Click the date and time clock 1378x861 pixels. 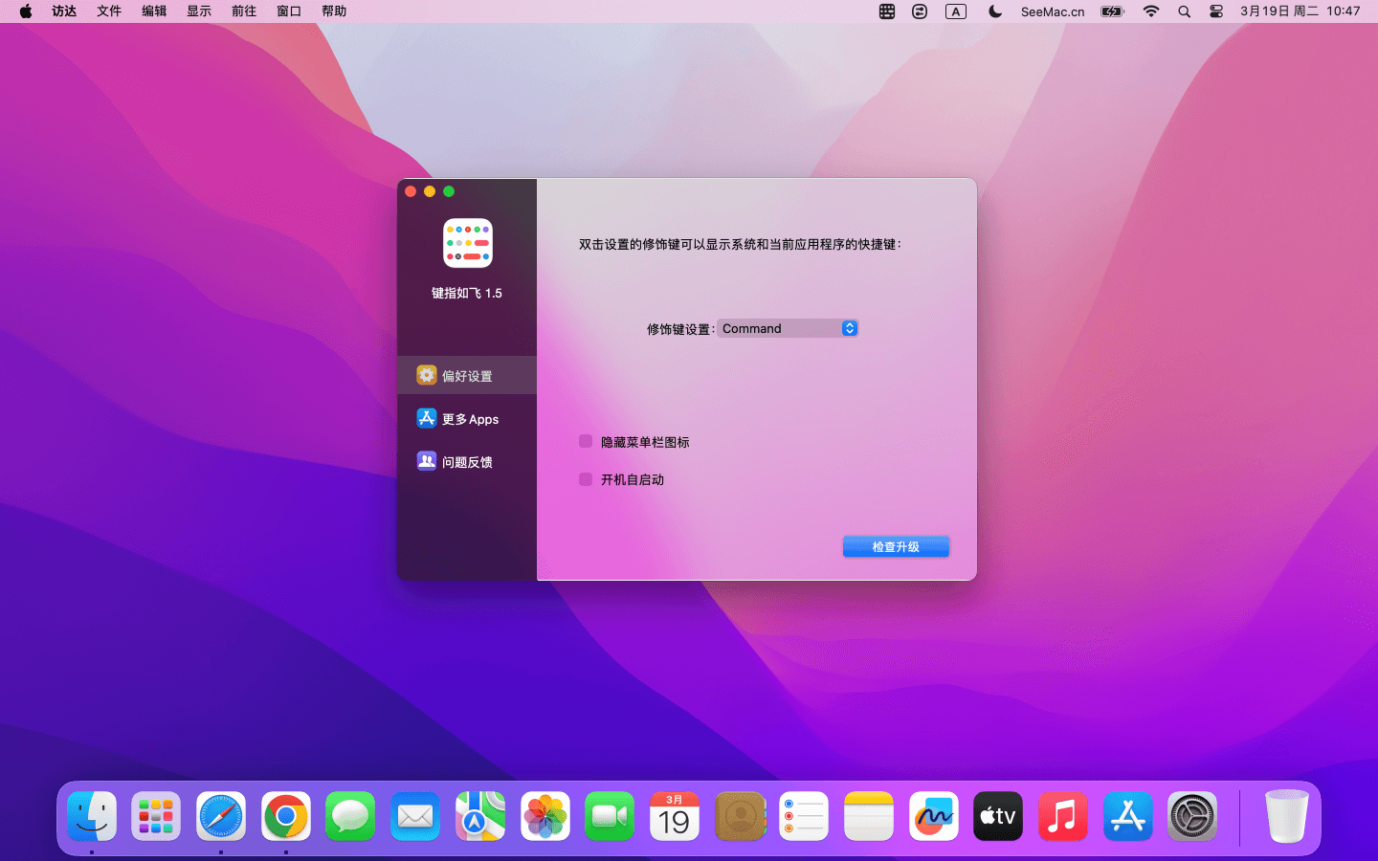tap(1300, 11)
